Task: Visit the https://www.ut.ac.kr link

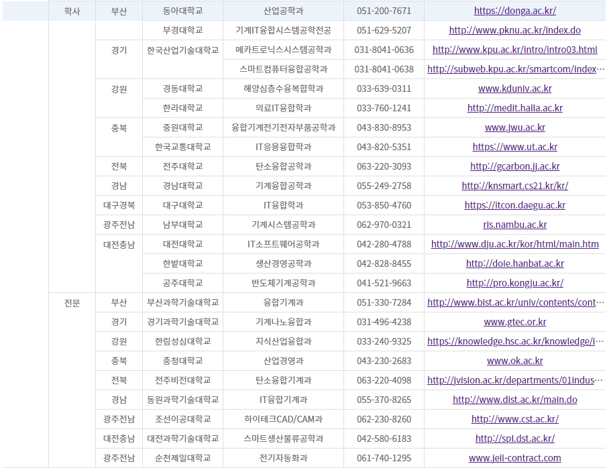Action: (x=515, y=147)
